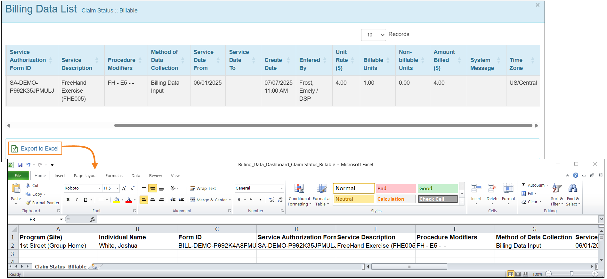This screenshot has height=279, width=607.
Task: Click the Delete cells icon
Action: click(492, 189)
